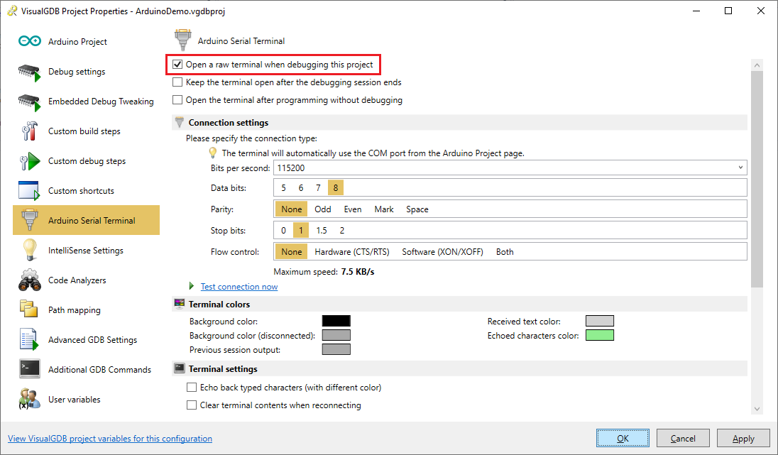Click the Path mapping folders icon
778x455 pixels.
click(29, 309)
